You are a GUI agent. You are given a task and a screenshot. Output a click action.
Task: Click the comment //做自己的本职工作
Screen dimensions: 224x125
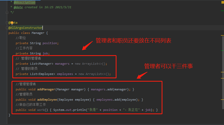pos(31,105)
